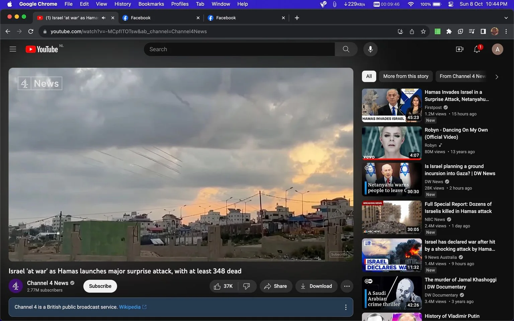The height and width of the screenshot is (321, 514).
Task: Go to the YouTube home logo
Action: click(42, 49)
